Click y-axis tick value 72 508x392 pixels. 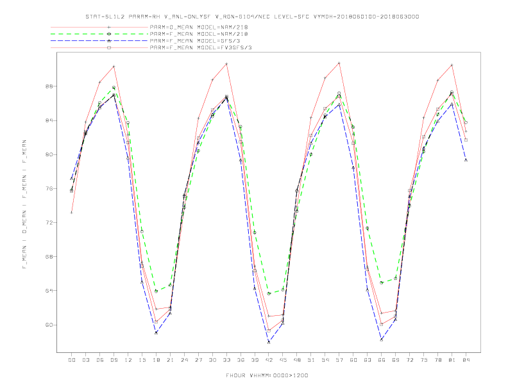pos(49,222)
